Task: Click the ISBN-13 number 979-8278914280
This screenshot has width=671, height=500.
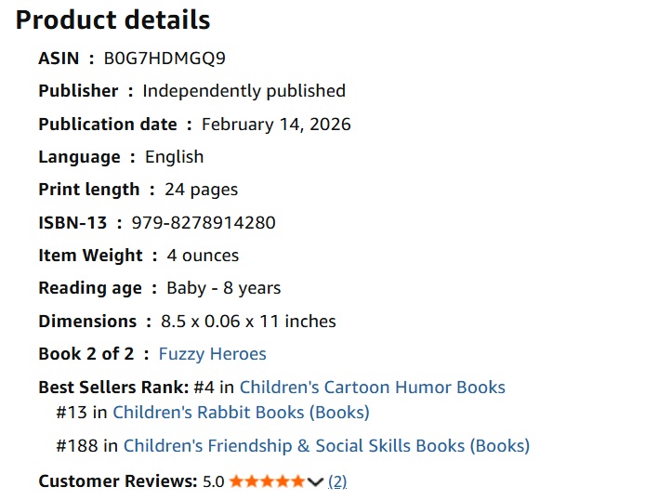Action: click(x=204, y=223)
